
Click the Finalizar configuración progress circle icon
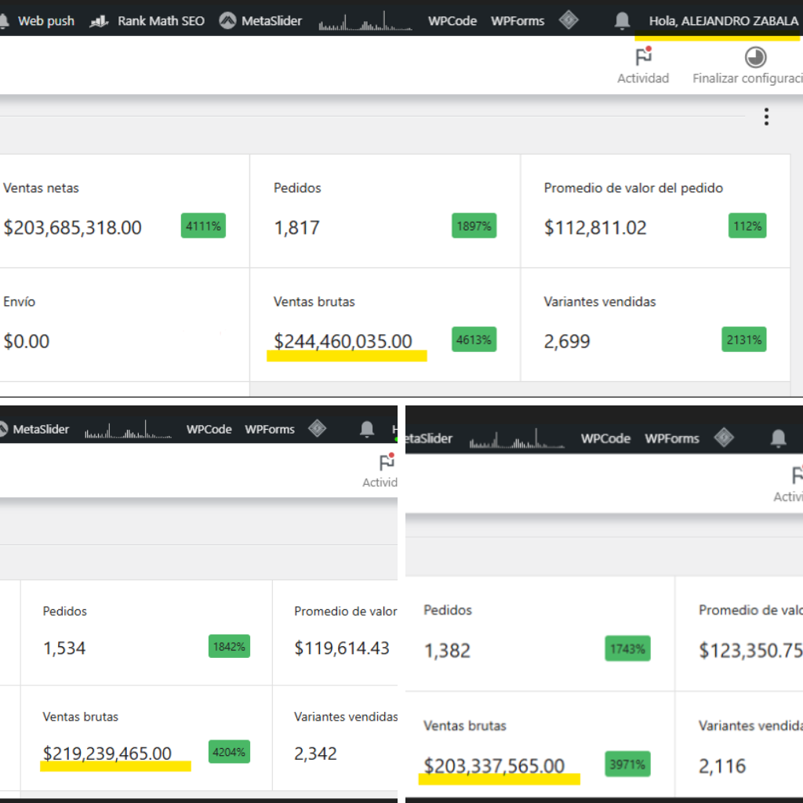[x=755, y=57]
